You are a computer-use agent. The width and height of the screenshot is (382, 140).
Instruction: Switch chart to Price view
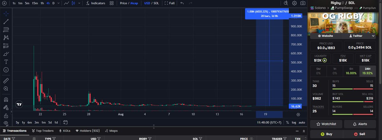pos(123,3)
